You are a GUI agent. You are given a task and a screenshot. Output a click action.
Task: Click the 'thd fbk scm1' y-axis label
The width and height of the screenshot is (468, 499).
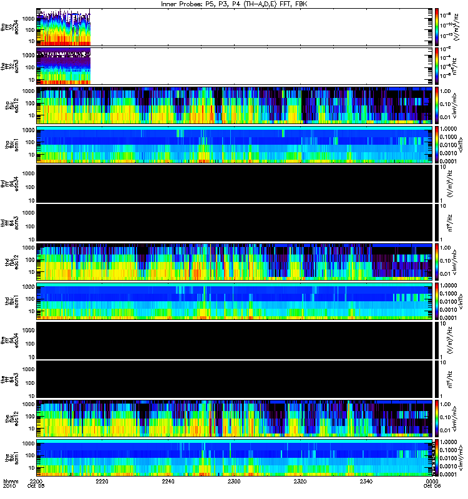12,301
